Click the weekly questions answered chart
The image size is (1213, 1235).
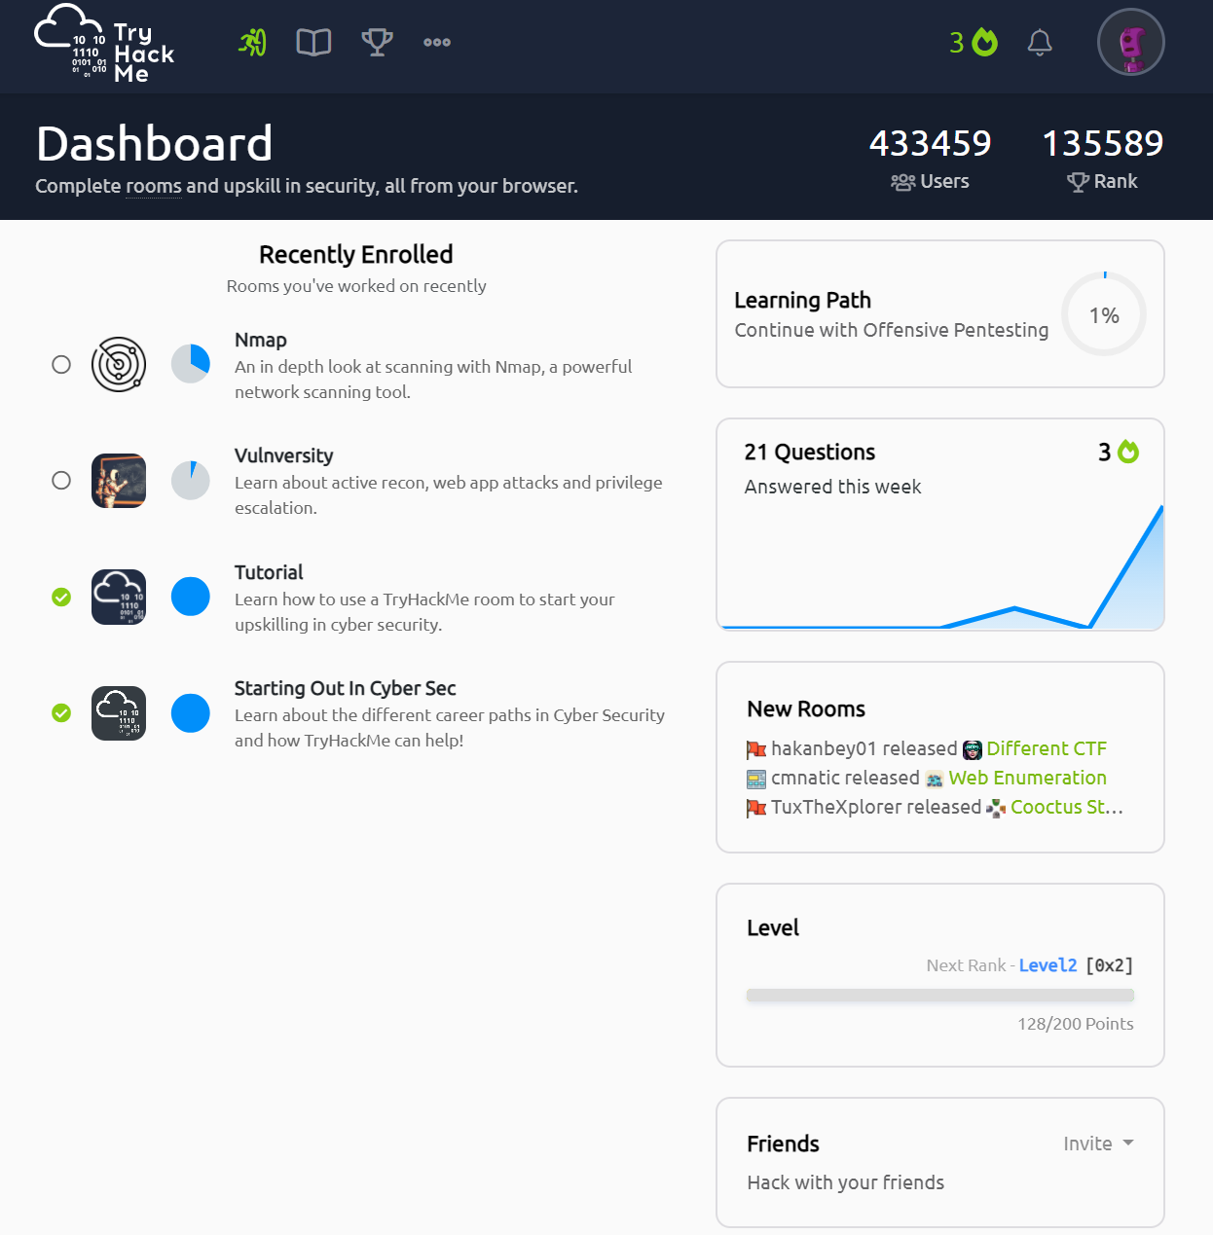pyautogui.click(x=940, y=569)
